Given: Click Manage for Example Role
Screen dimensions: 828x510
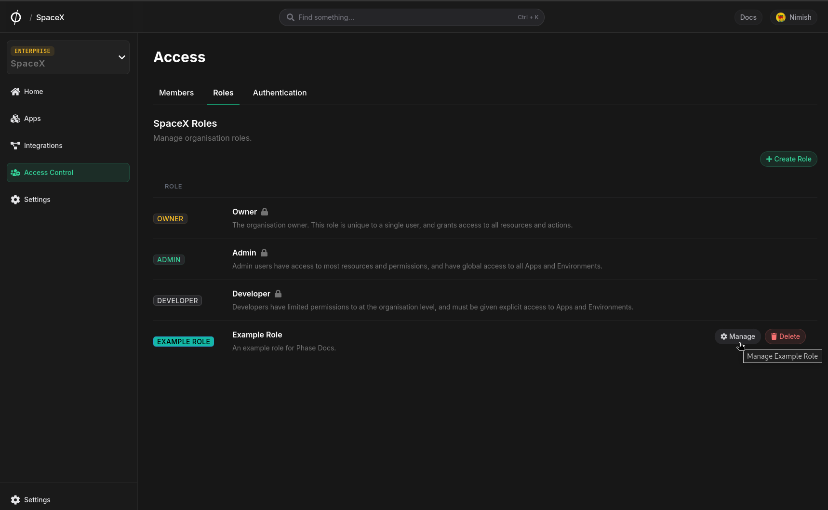Looking at the screenshot, I should tap(737, 336).
